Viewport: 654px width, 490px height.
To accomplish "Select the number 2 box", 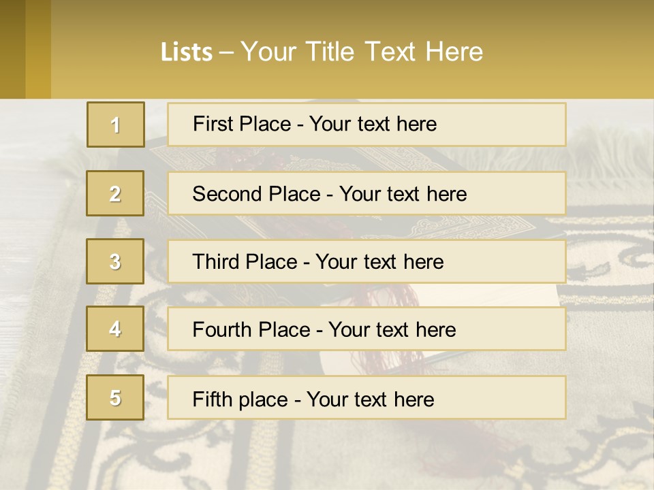I will [115, 193].
